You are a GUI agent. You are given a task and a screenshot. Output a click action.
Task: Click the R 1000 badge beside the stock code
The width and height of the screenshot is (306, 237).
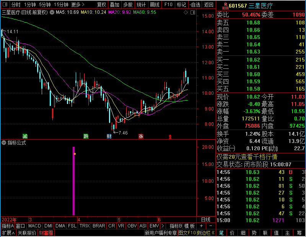pyautogui.click(x=225, y=6)
